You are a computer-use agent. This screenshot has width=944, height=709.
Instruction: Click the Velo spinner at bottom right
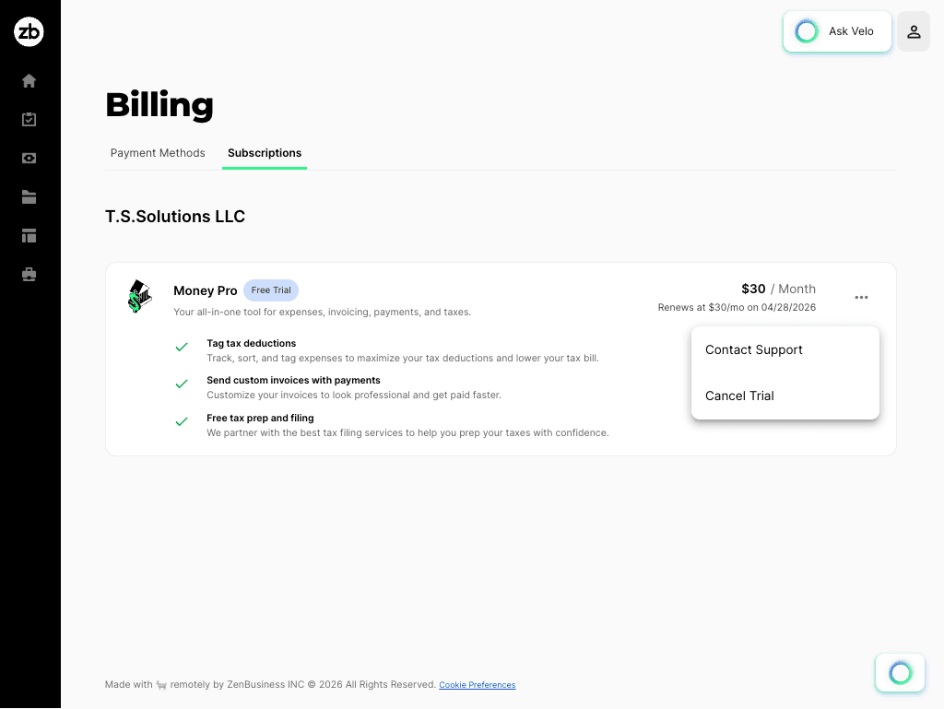click(899, 672)
